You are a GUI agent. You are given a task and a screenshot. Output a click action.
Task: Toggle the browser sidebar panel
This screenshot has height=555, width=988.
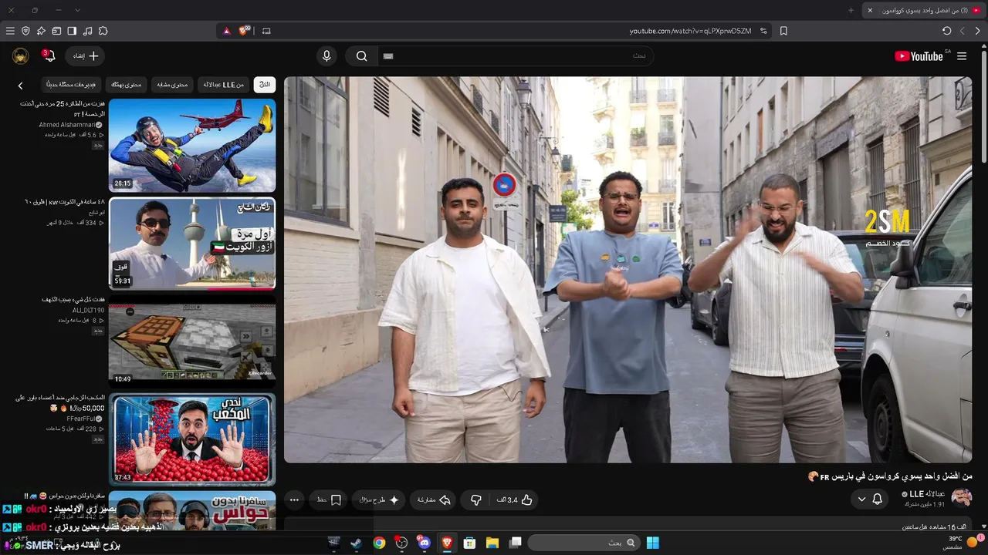pyautogui.click(x=72, y=31)
